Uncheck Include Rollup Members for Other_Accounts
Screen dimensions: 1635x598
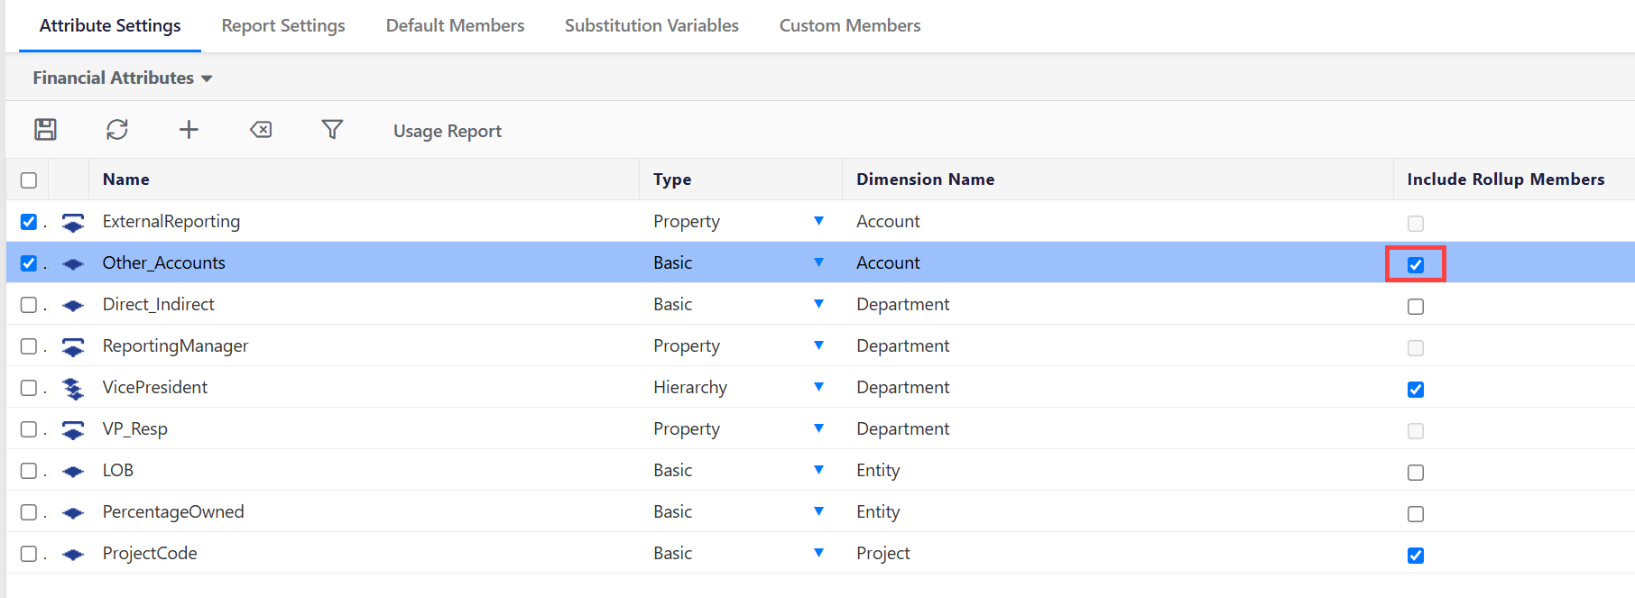coord(1415,264)
